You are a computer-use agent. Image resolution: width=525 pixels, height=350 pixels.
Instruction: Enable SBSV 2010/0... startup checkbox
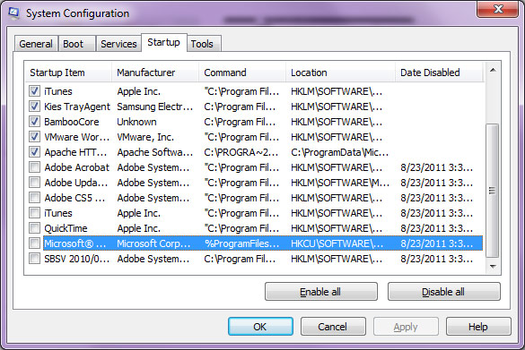click(x=34, y=259)
